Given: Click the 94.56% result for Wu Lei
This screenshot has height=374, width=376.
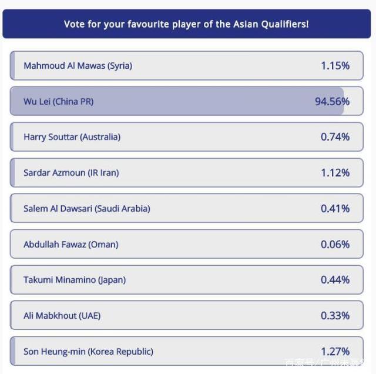Looking at the screenshot, I should 332,102.
